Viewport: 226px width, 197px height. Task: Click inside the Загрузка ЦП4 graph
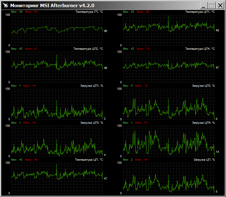(x=169, y=141)
